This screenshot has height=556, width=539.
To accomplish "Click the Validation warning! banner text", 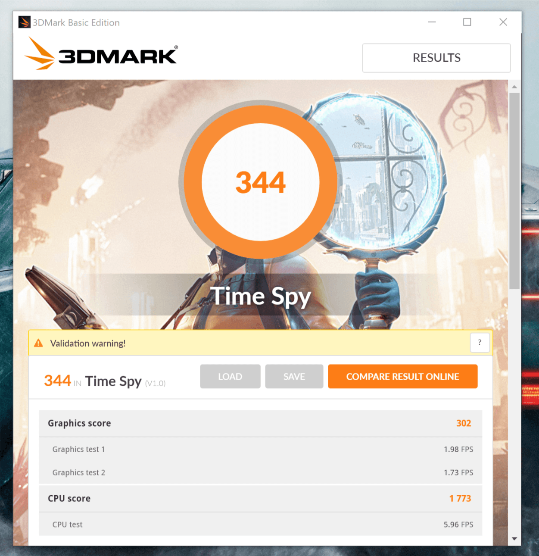I will pos(88,344).
